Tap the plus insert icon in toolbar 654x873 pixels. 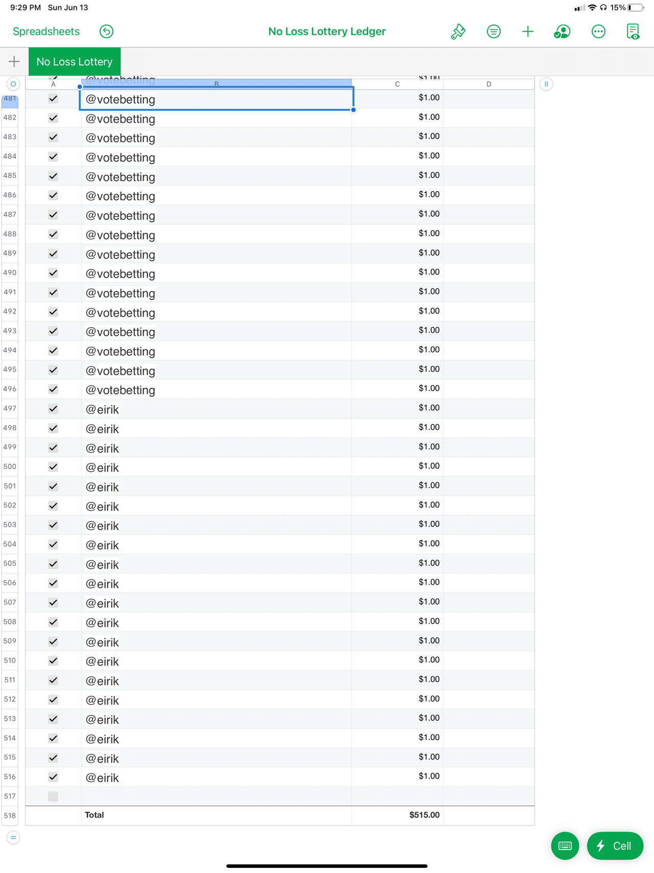tap(528, 32)
